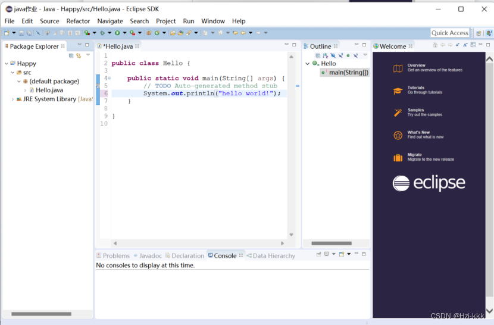Collapse the Hello class in Outline
This screenshot has width=494, height=325.
pyautogui.click(x=308, y=63)
